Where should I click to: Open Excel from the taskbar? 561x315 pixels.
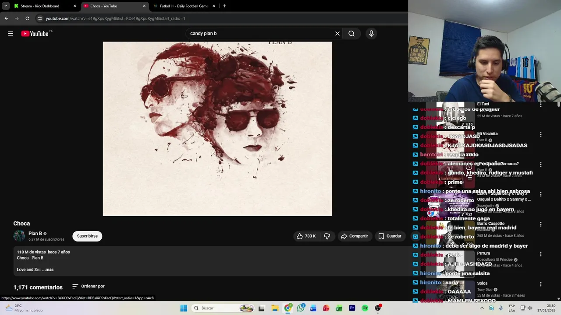pyautogui.click(x=339, y=308)
